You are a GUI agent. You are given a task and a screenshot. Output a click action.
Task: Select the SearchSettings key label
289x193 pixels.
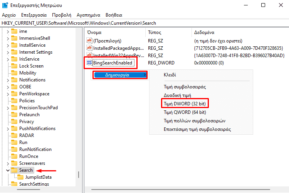34,184
